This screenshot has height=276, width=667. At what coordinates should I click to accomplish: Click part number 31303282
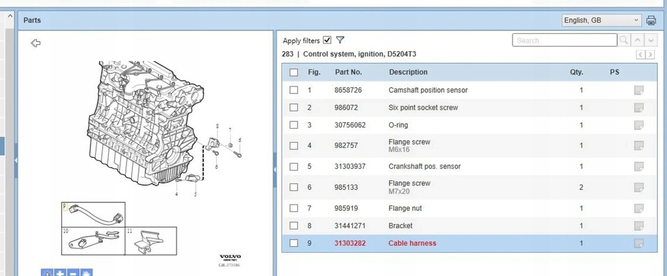pos(350,243)
